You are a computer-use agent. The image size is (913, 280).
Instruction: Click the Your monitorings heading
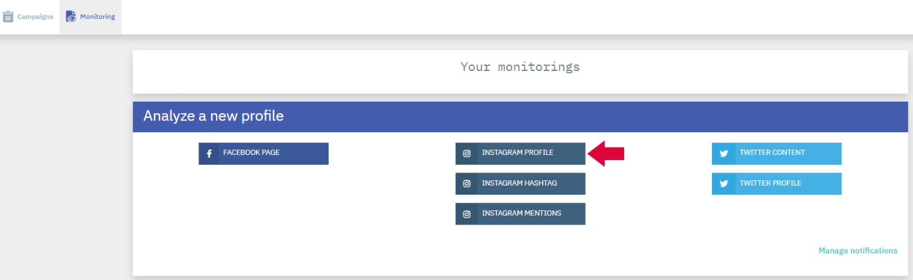(520, 66)
